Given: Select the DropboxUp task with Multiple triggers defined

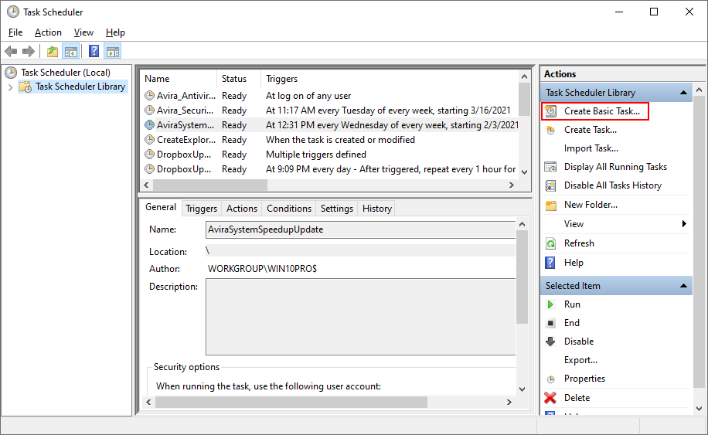Looking at the screenshot, I should tap(329, 155).
